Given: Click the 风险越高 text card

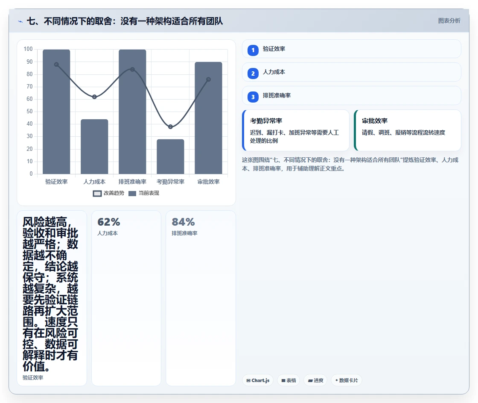Looking at the screenshot, I should 52,298.
